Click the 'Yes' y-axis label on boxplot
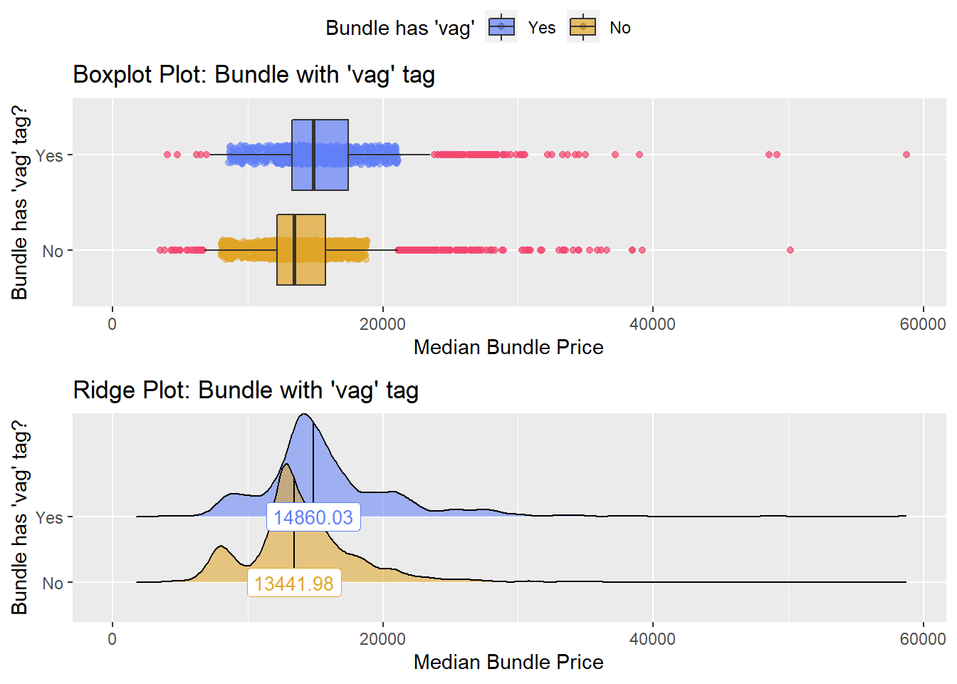The image size is (957, 684). pyautogui.click(x=49, y=155)
